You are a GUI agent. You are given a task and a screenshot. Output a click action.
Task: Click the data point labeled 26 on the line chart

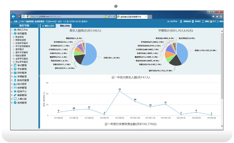click(x=135, y=101)
